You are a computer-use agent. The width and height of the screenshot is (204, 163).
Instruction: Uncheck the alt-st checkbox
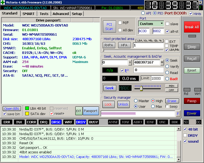(168, 31)
